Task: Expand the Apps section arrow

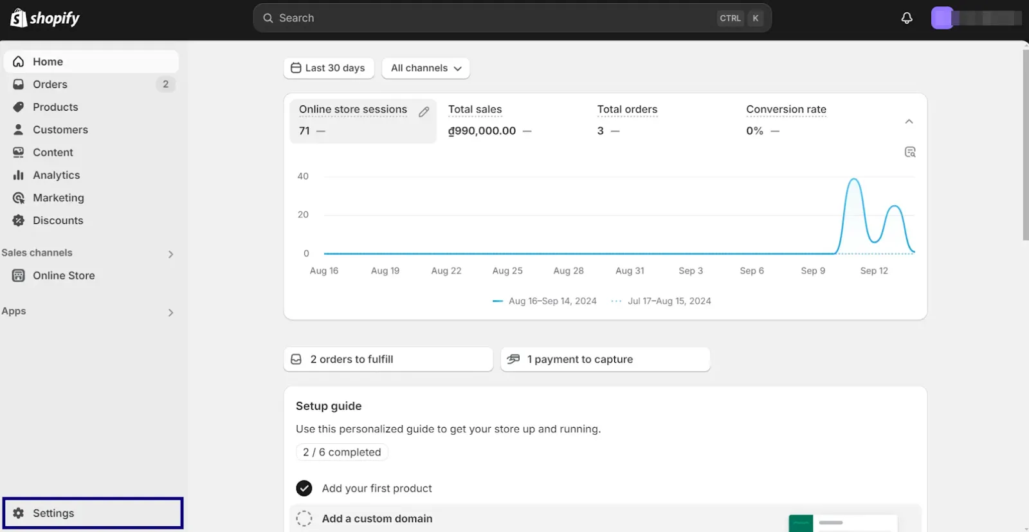Action: pyautogui.click(x=170, y=313)
